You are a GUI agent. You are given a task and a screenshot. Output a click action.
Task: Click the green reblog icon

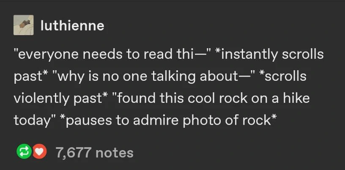point(21,152)
